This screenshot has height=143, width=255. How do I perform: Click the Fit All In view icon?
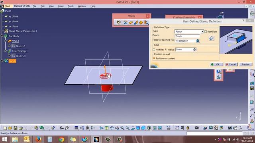click(x=106, y=128)
